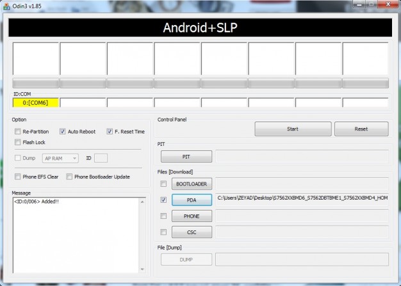Close the Odin3 window
This screenshot has width=401, height=286.
coord(388,4)
